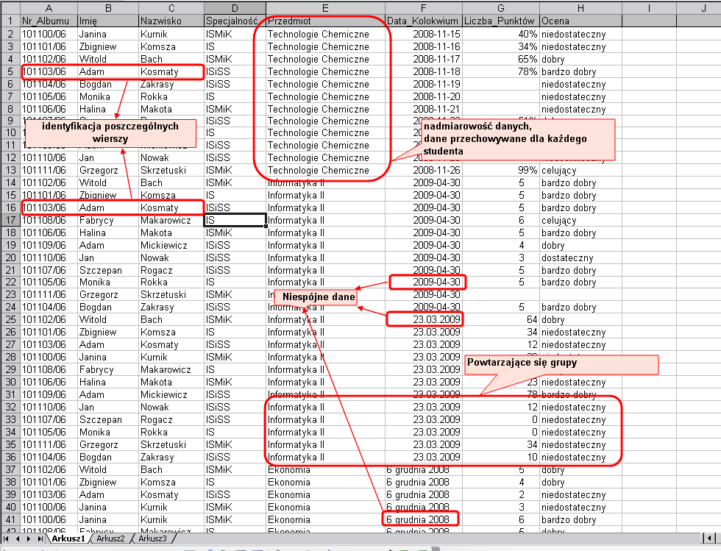721x551 pixels.
Task: Switch to the Arkusz2 sheet tab
Action: [110, 538]
